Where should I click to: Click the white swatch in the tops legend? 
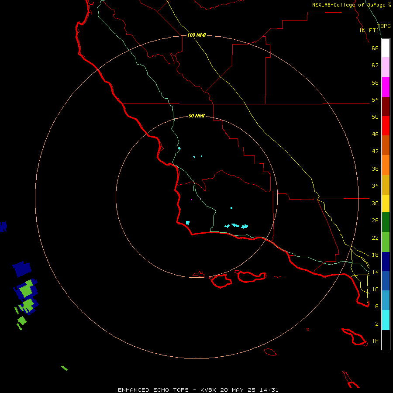pyautogui.click(x=386, y=48)
